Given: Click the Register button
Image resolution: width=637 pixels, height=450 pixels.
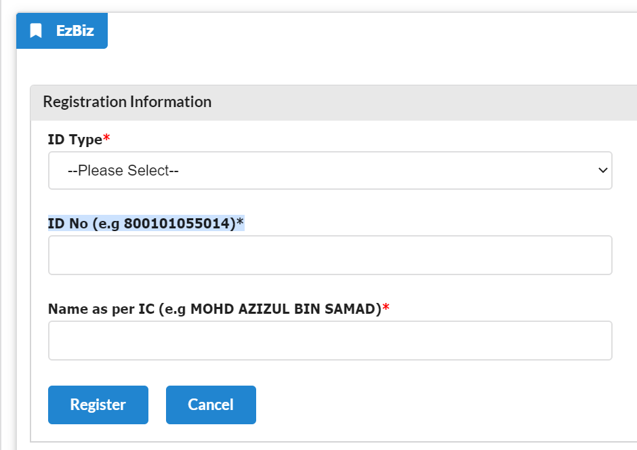Looking at the screenshot, I should [x=98, y=405].
